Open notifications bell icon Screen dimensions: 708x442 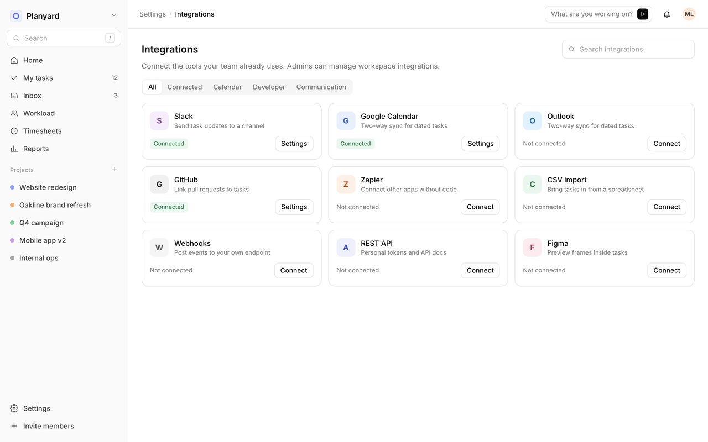(x=667, y=14)
